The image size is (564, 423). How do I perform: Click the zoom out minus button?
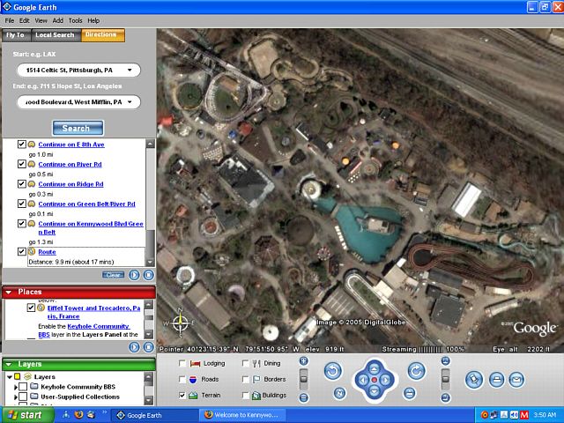(303, 397)
